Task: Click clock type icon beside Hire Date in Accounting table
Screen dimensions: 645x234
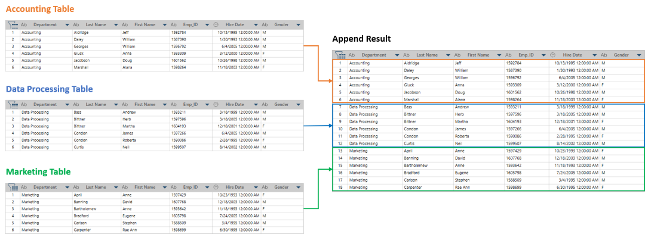Action: 216,24
